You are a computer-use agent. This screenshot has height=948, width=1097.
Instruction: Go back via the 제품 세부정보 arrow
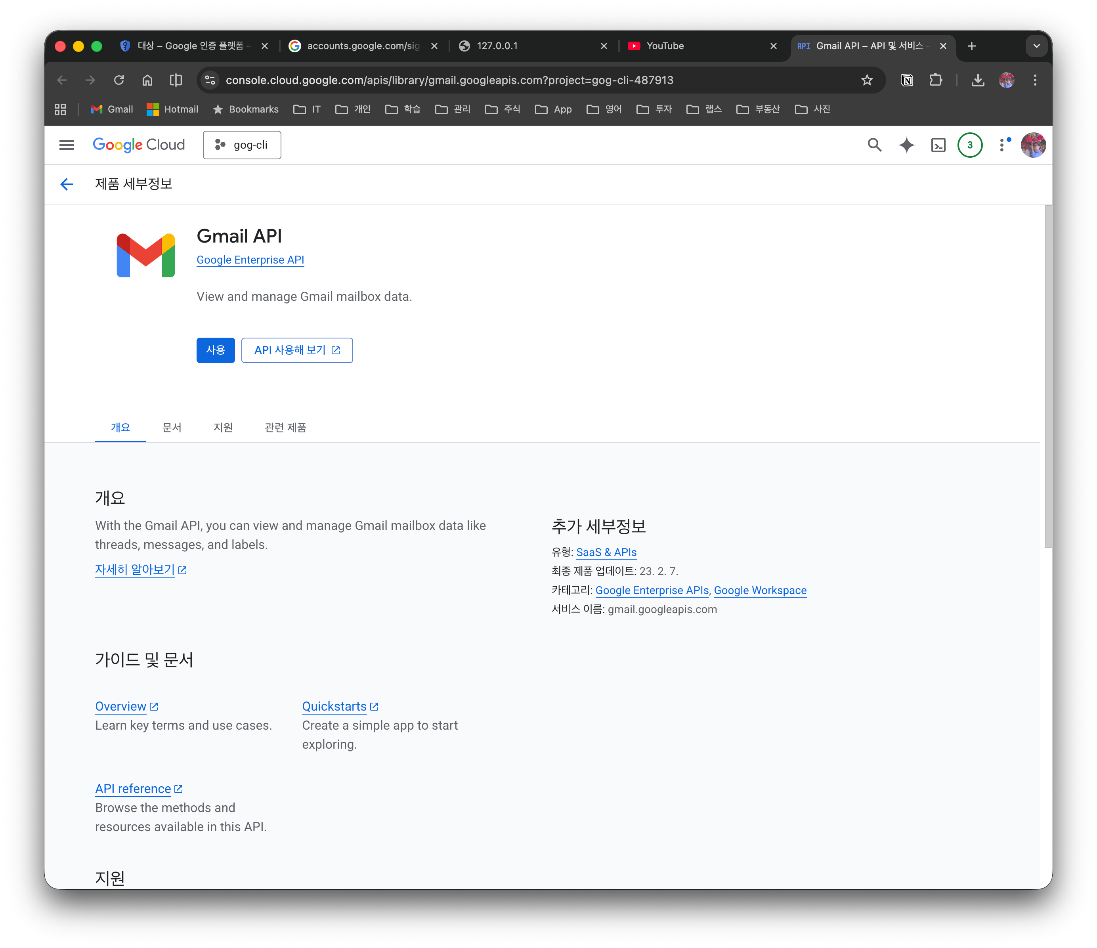(x=66, y=184)
